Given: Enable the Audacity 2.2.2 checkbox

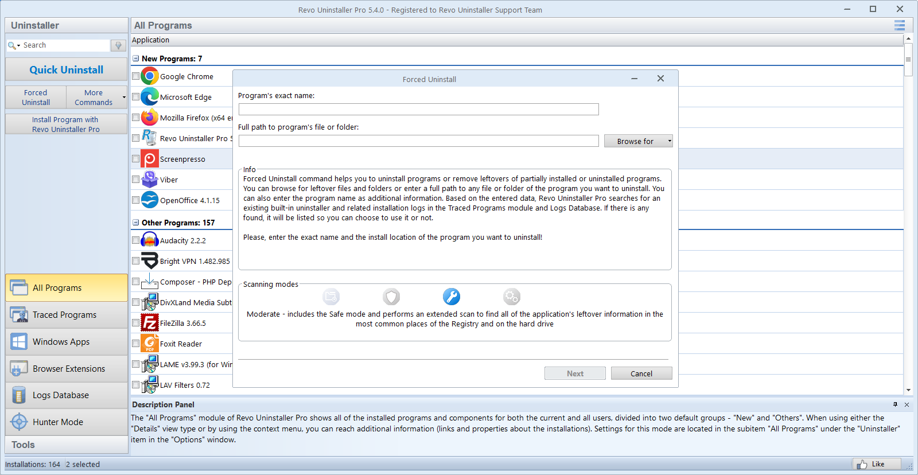Looking at the screenshot, I should click(136, 240).
